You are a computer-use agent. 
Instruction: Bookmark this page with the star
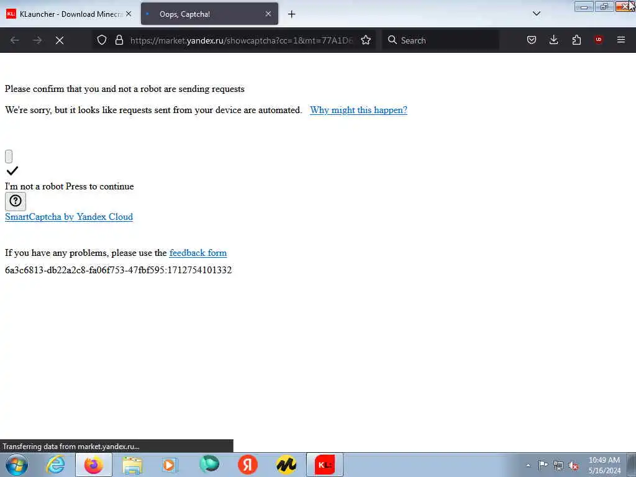click(x=366, y=40)
